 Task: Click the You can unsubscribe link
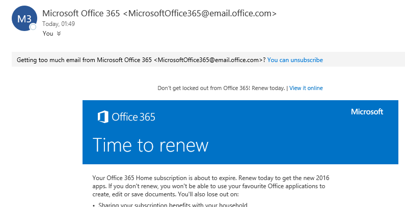[x=295, y=60]
